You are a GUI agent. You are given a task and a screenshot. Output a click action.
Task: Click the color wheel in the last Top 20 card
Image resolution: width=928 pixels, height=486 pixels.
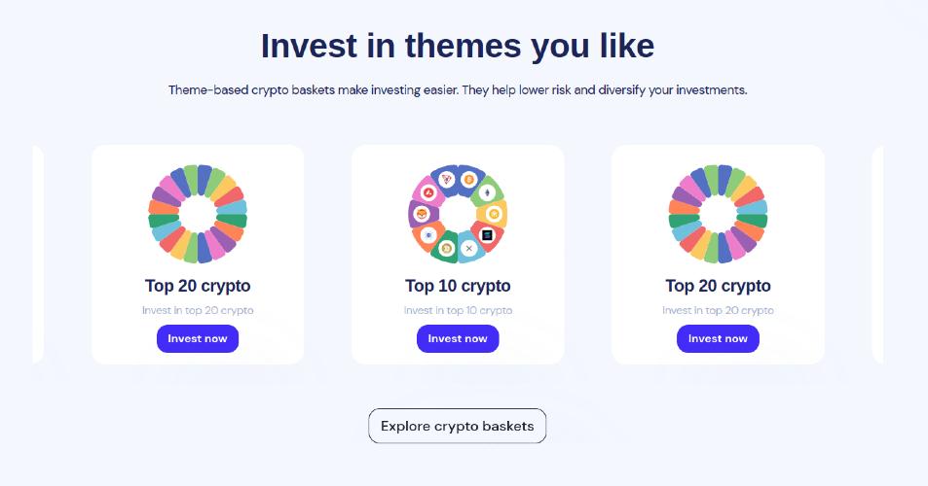(x=718, y=214)
